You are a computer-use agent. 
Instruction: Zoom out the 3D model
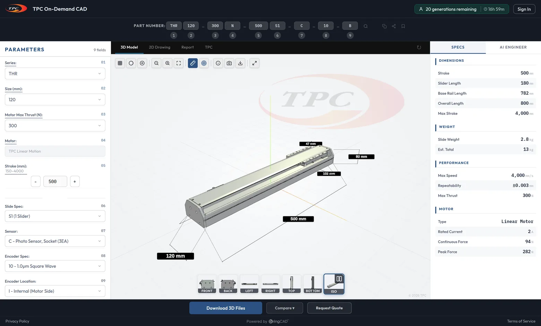pos(156,63)
